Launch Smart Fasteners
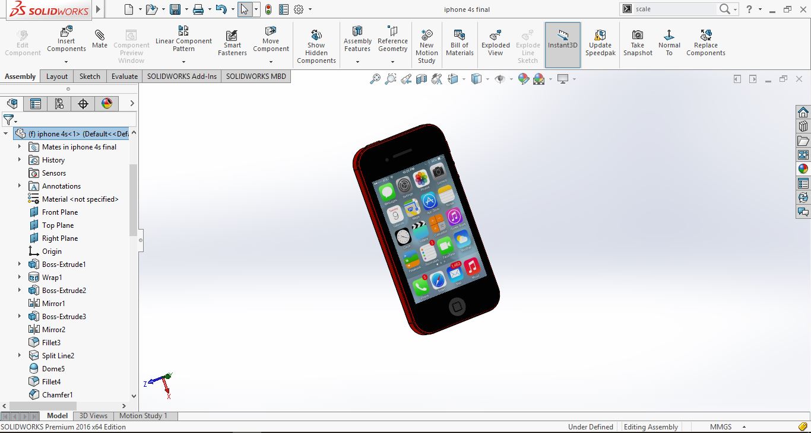 232,43
